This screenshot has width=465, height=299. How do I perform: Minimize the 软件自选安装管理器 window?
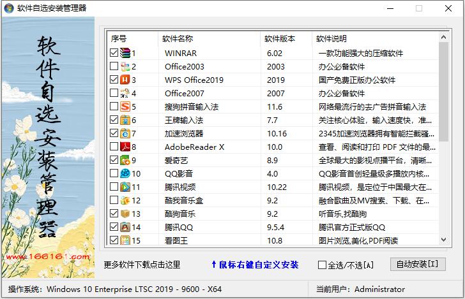(x=390, y=8)
